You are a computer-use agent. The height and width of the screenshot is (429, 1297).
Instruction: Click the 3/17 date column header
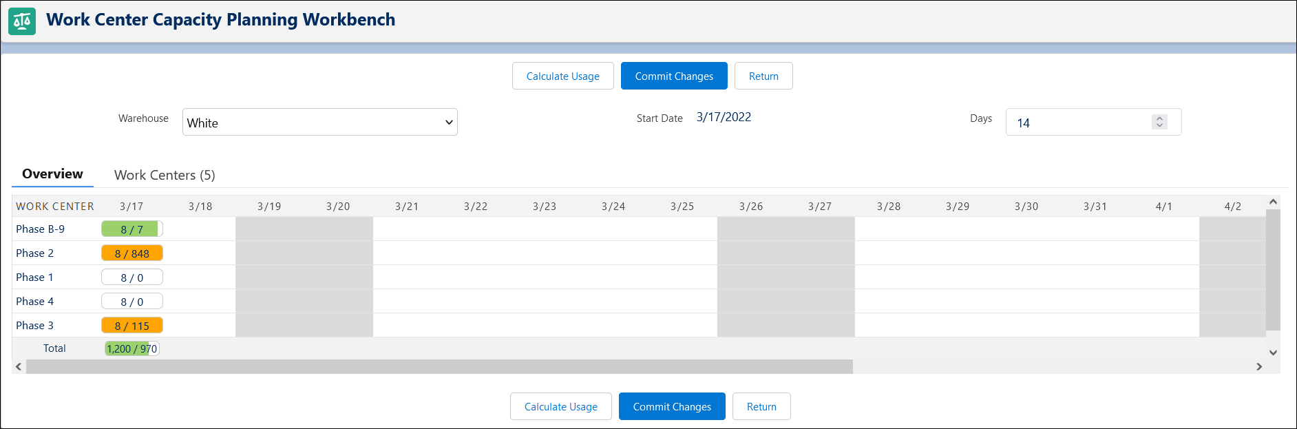click(131, 206)
